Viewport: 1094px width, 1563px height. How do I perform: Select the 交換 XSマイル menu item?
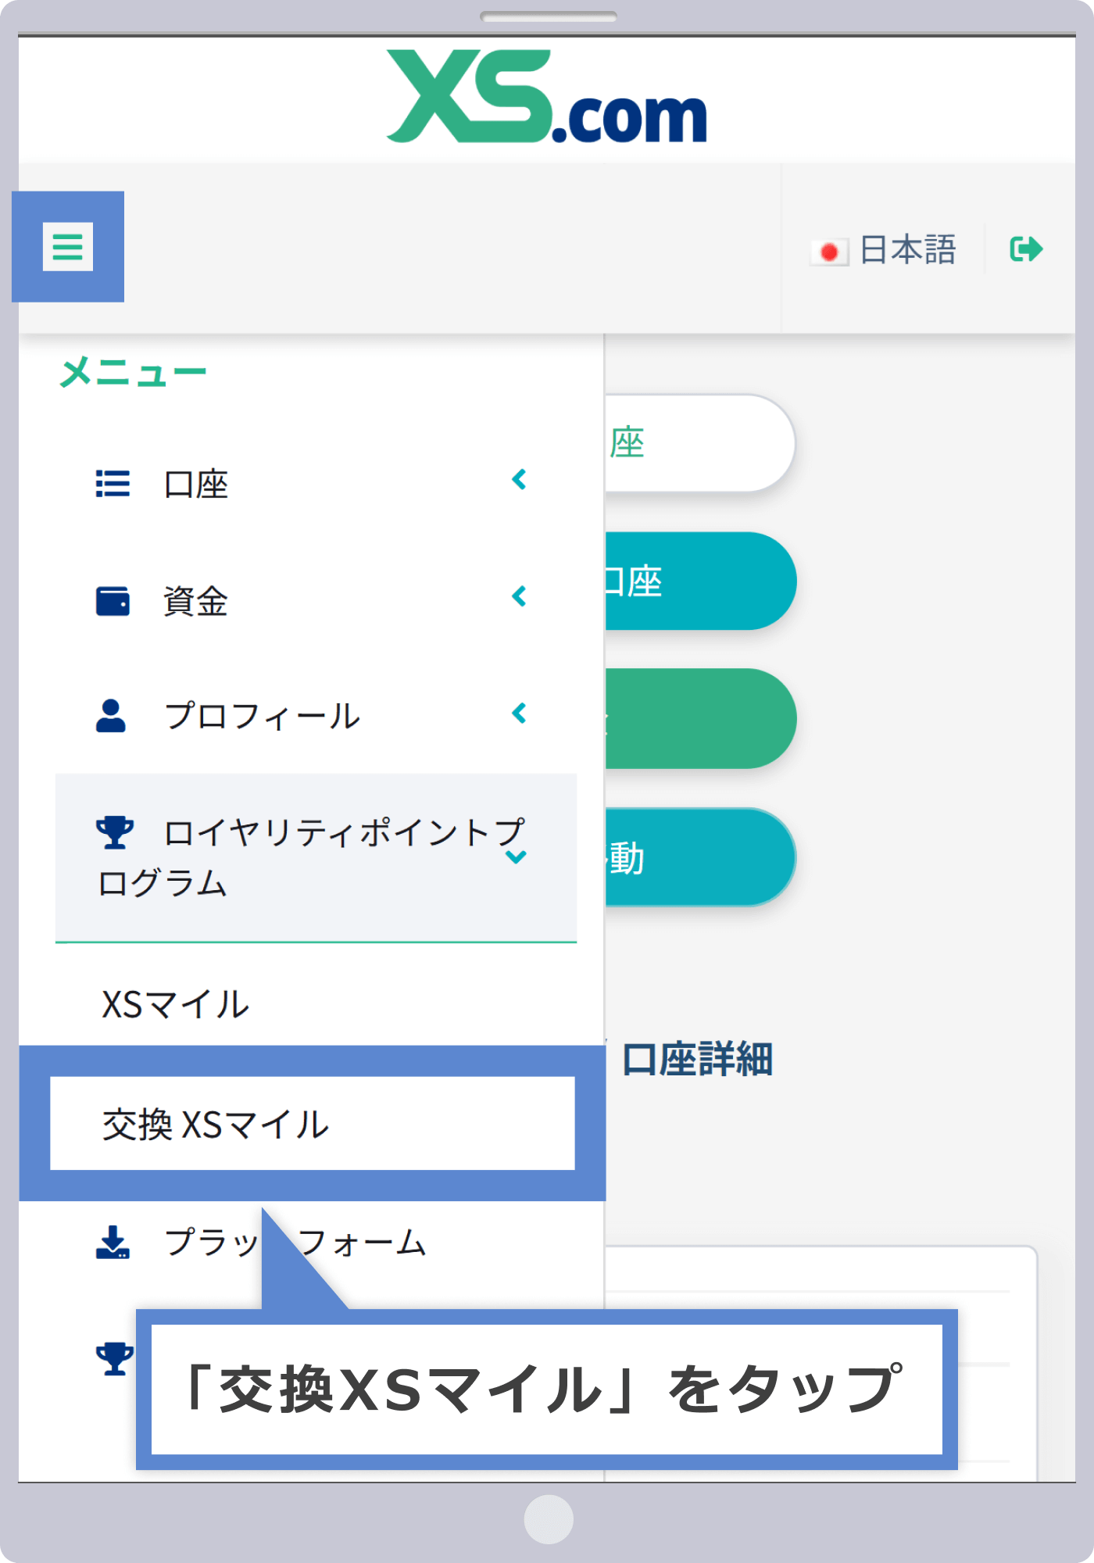point(216,1125)
